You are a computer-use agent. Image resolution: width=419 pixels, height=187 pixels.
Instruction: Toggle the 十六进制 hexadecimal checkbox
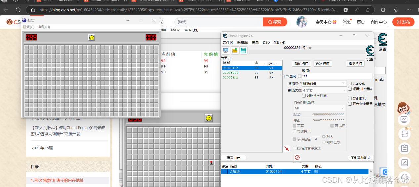(299, 76)
